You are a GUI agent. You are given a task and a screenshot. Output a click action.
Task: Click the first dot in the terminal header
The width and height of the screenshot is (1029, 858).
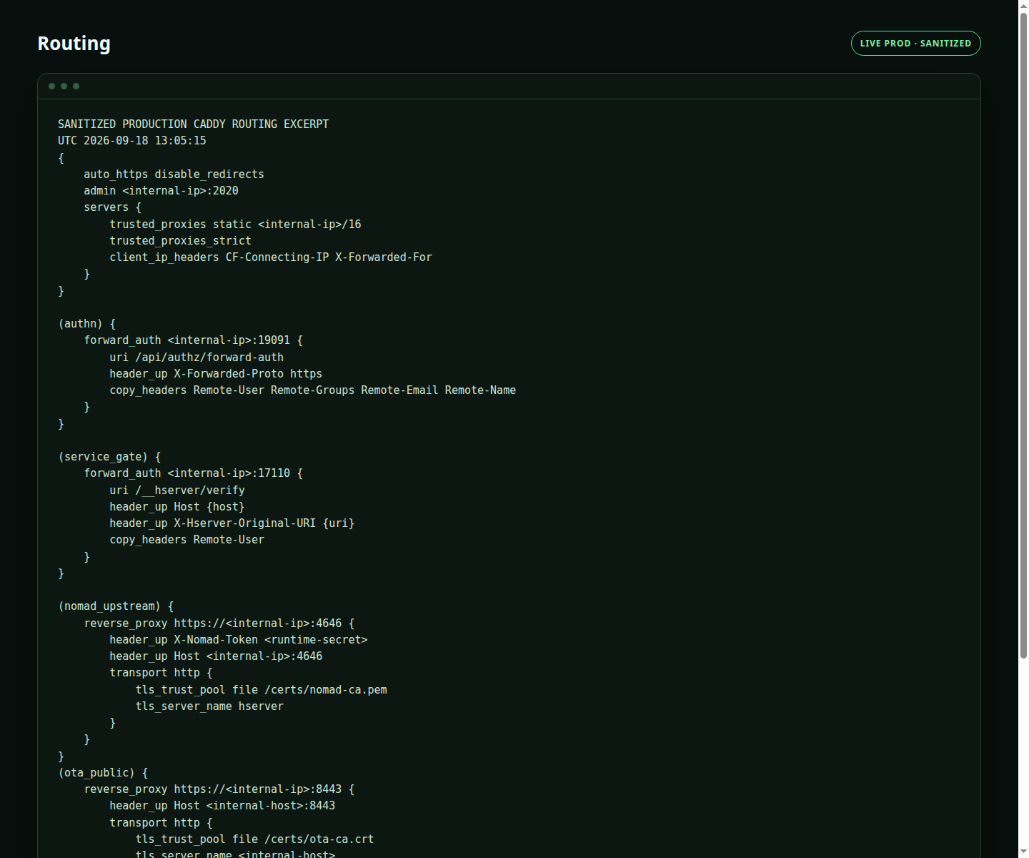(51, 86)
